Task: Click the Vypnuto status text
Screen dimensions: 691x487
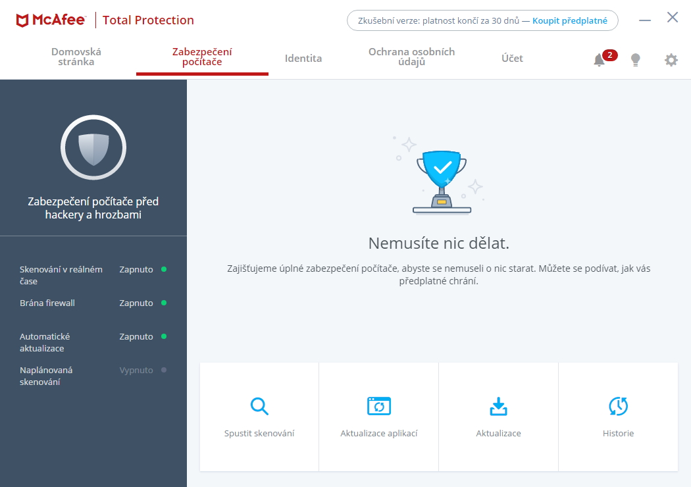Action: 136,371
